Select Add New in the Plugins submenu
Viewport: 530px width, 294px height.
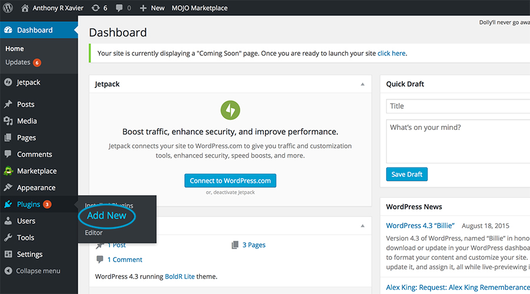point(107,215)
